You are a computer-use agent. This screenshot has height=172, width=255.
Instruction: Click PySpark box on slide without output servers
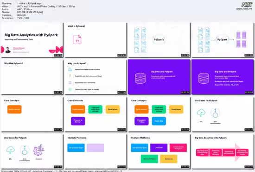(159, 40)
